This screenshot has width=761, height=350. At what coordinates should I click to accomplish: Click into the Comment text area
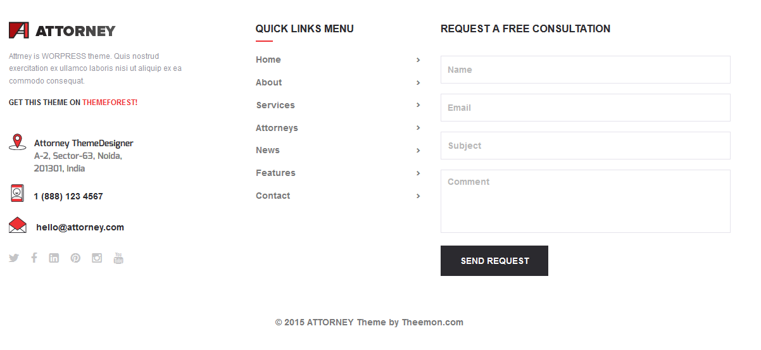click(x=585, y=201)
